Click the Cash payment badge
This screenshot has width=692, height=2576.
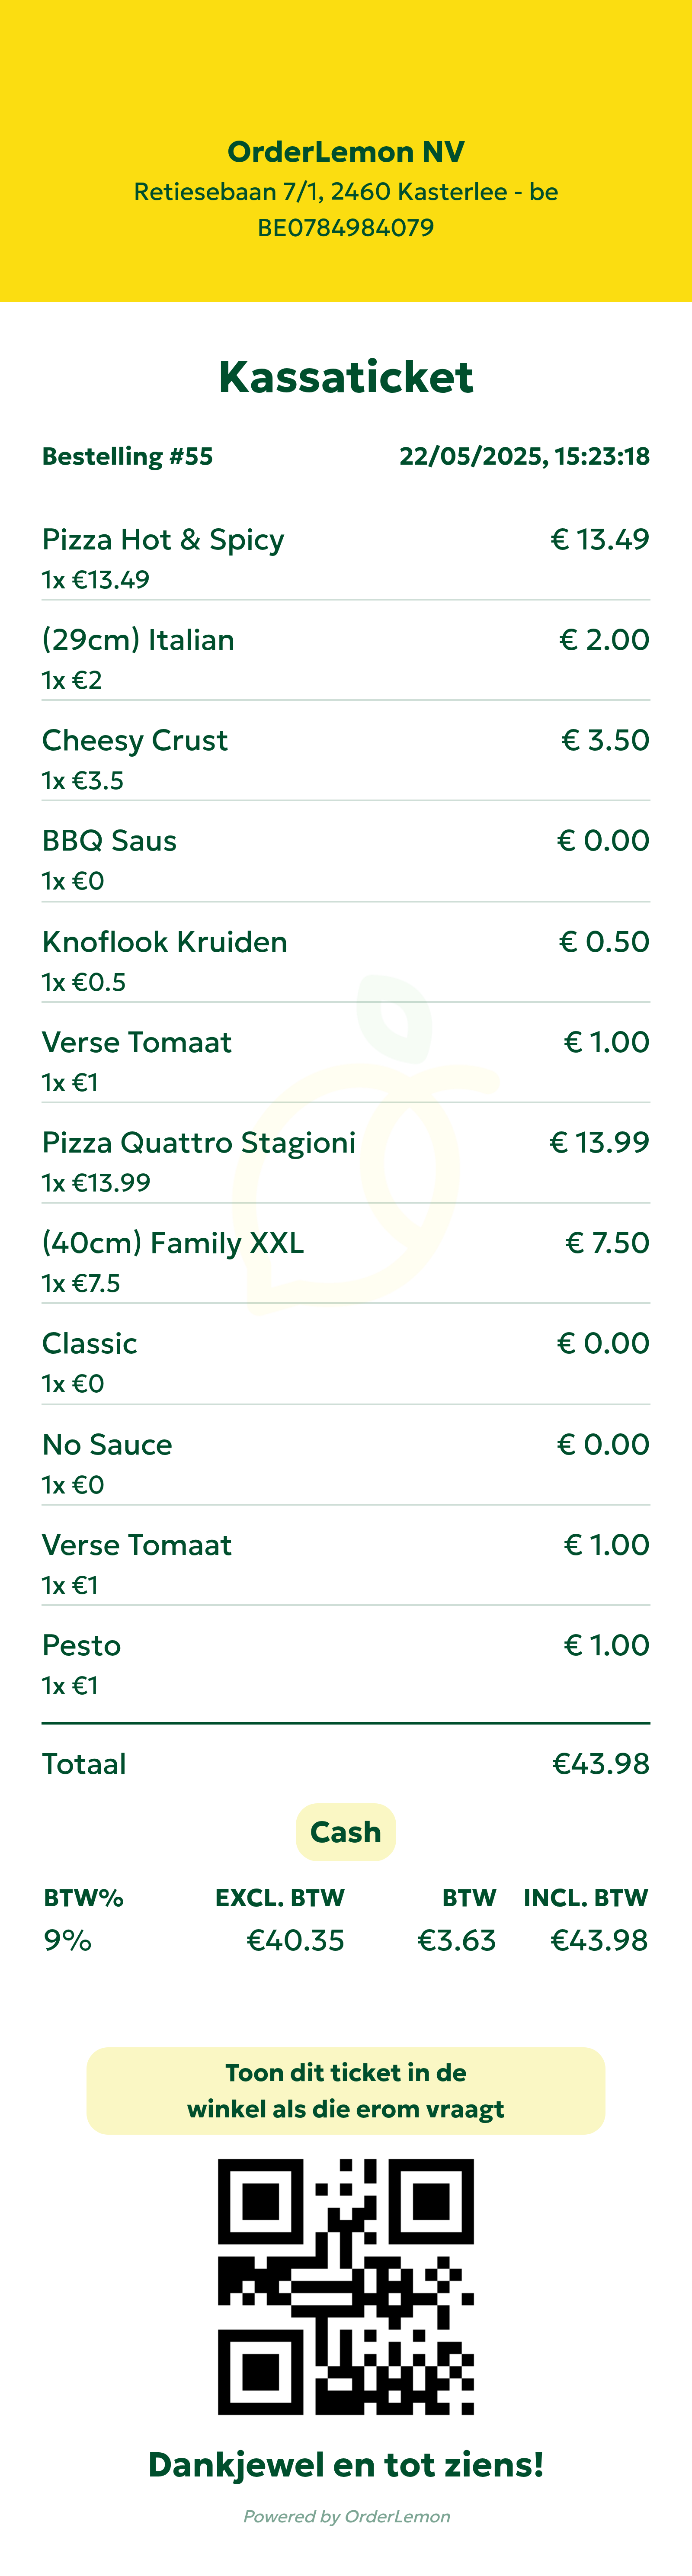(346, 1832)
